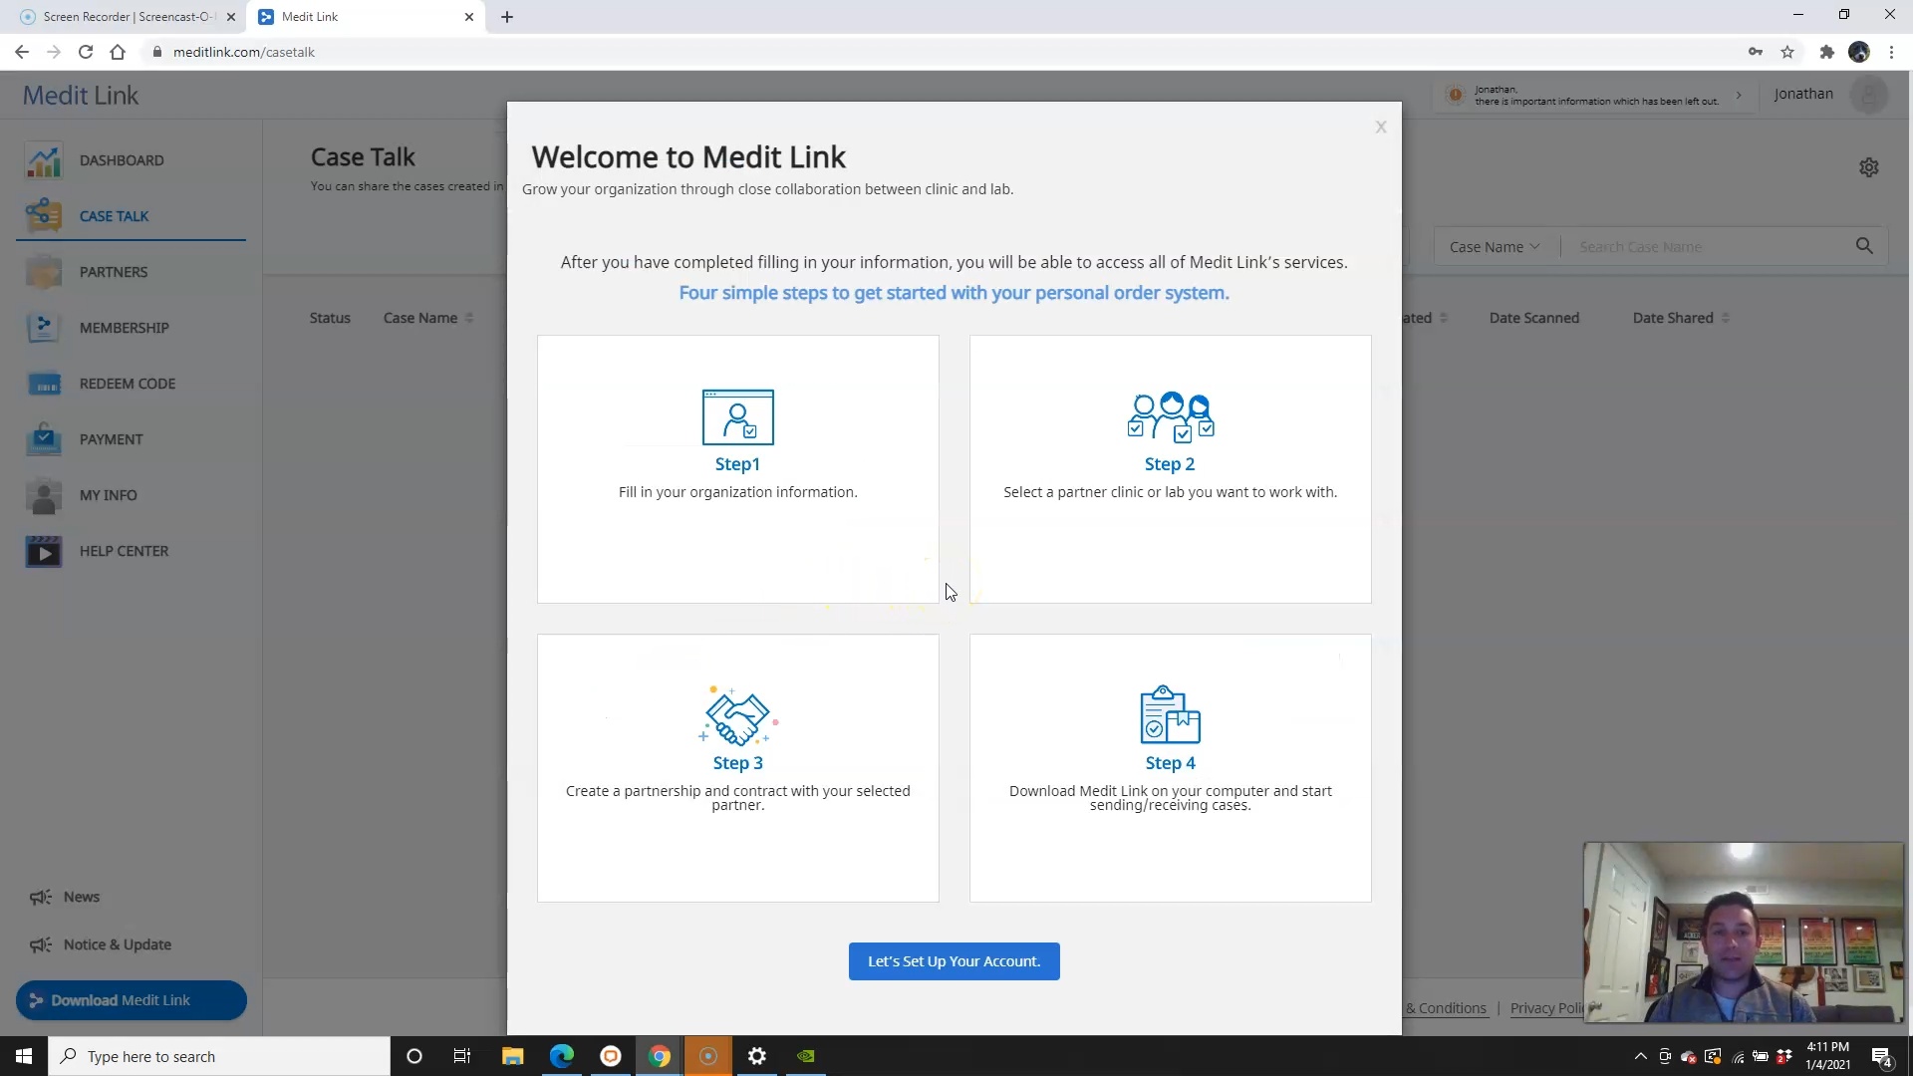The height and width of the screenshot is (1076, 1913).
Task: Go to MEMBERSHIP in sidebar
Action: [125, 328]
